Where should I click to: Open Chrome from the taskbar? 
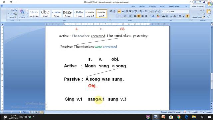click(179, 117)
